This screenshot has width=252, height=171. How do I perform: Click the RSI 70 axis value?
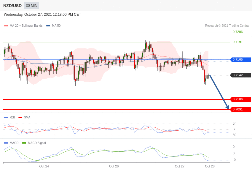235,124
